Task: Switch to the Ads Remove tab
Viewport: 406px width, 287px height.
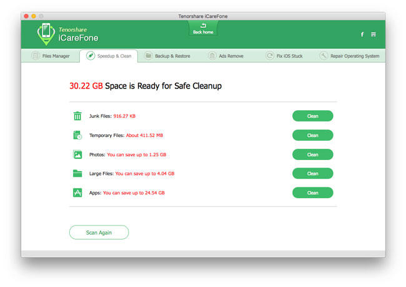Action: click(x=225, y=56)
